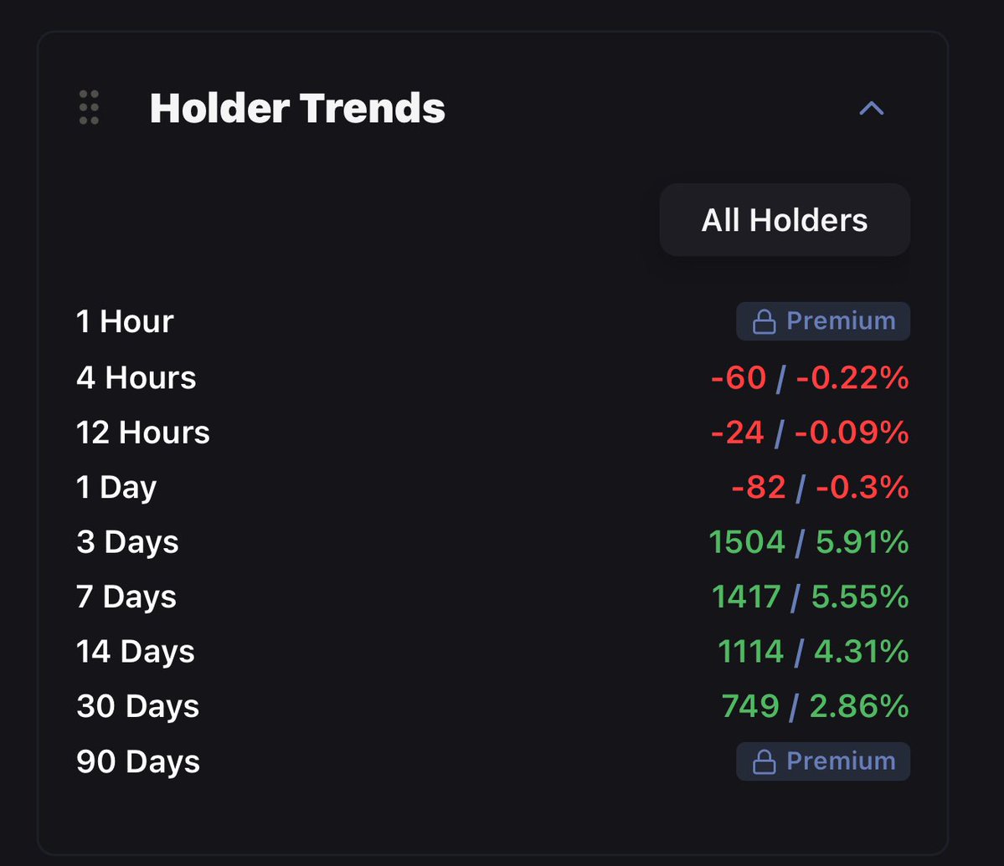The width and height of the screenshot is (1004, 866).
Task: Click the -24 / -0.09% value
Action: pyautogui.click(x=810, y=433)
